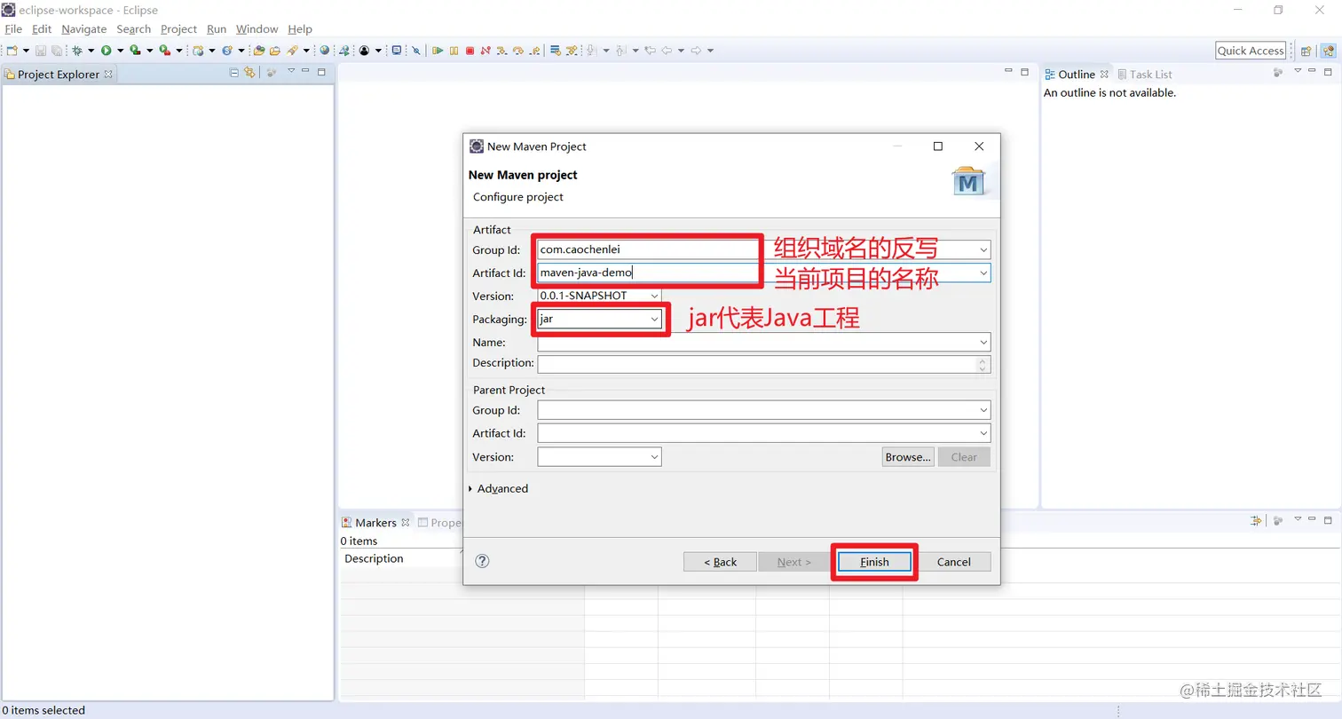Click the Disconnect debug icon
The width and height of the screenshot is (1342, 719).
pyautogui.click(x=485, y=51)
